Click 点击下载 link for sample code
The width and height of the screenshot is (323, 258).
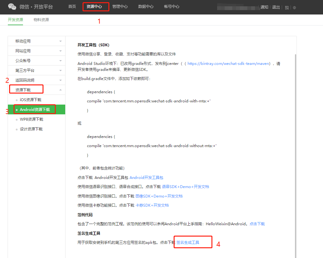point(257,224)
